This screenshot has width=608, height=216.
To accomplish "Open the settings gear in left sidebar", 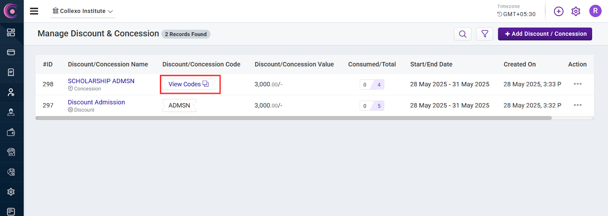I will click(11, 192).
